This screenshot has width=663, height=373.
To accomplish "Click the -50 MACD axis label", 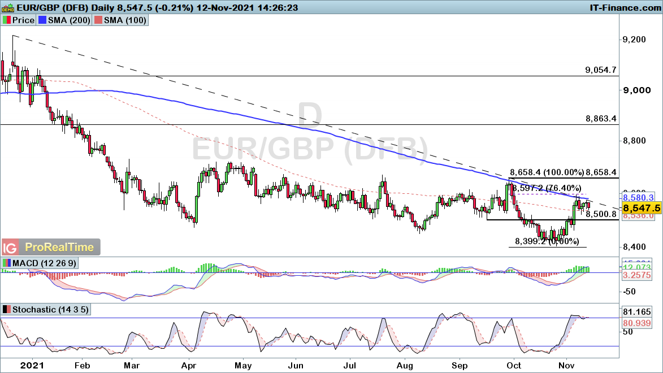I will [x=629, y=292].
